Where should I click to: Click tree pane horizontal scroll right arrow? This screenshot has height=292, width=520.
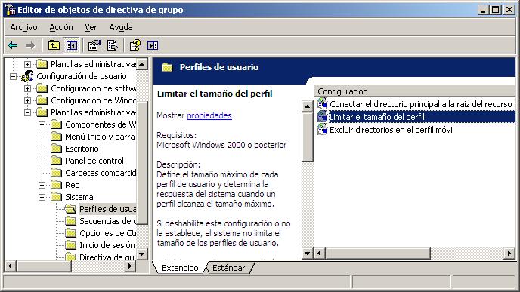coord(130,266)
